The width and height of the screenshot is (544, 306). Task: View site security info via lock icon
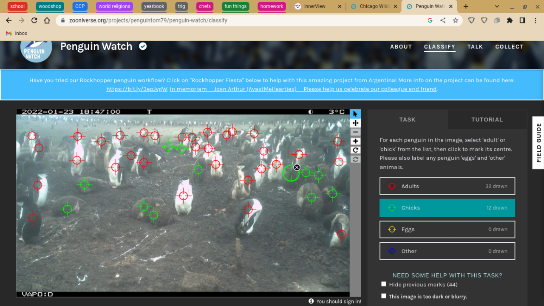tap(63, 20)
